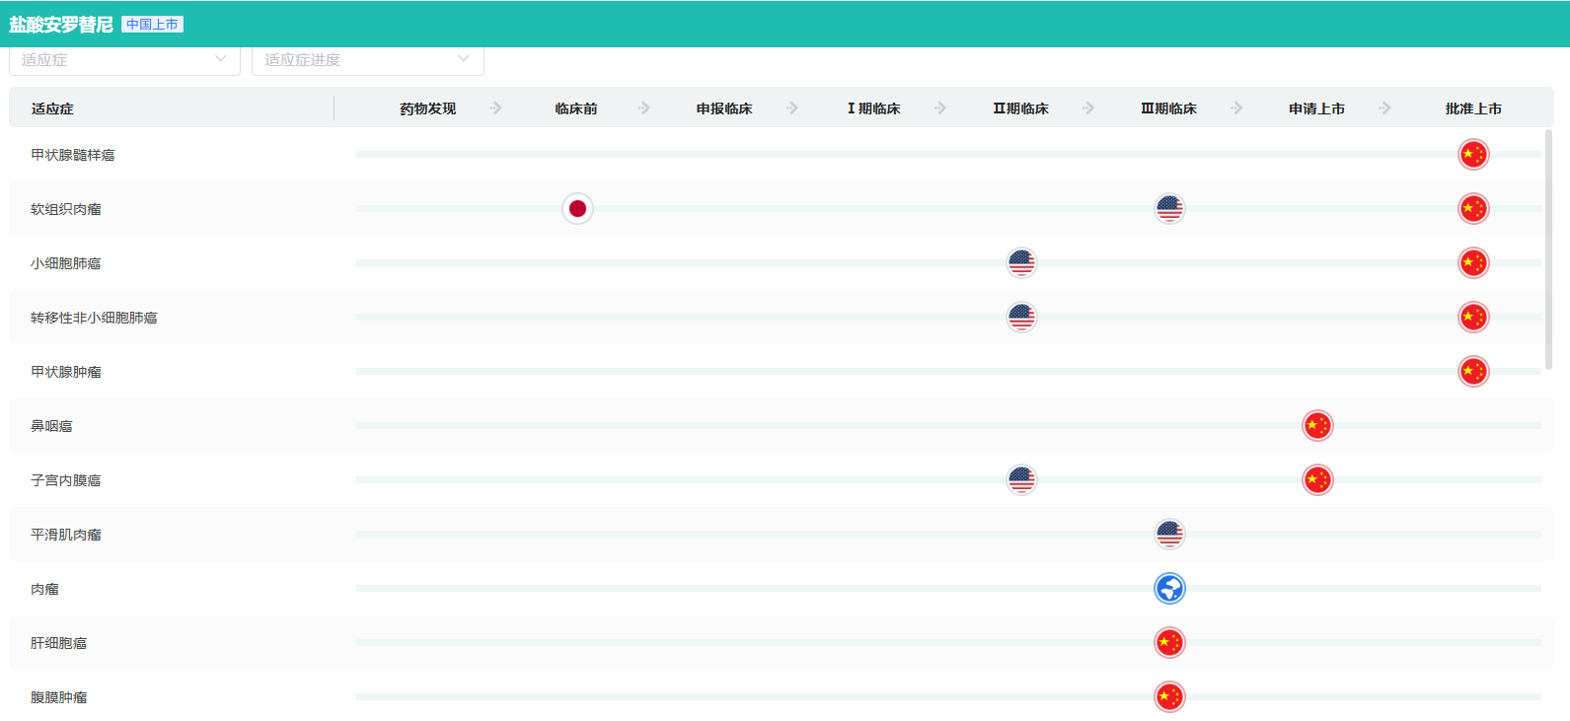
Task: Open the 适应症 filter dropdown
Action: [124, 60]
